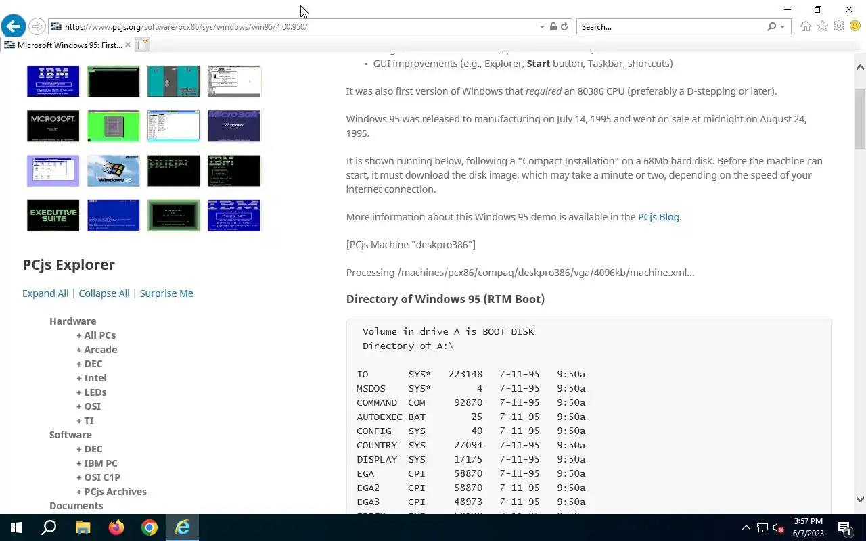The height and width of the screenshot is (541, 866).
Task: Click the search magnifier icon in search box
Action: (x=771, y=27)
